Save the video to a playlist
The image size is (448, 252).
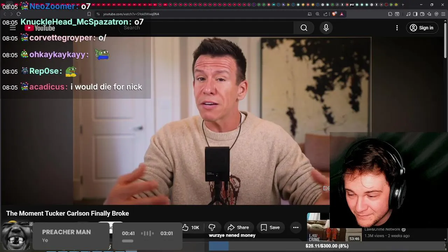tap(270, 227)
